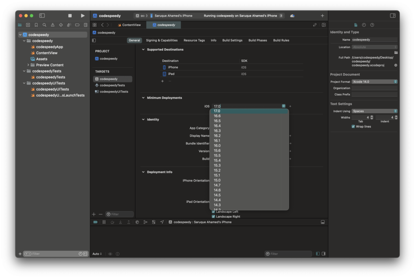
Task: Click the Run play button
Action: pos(83,16)
